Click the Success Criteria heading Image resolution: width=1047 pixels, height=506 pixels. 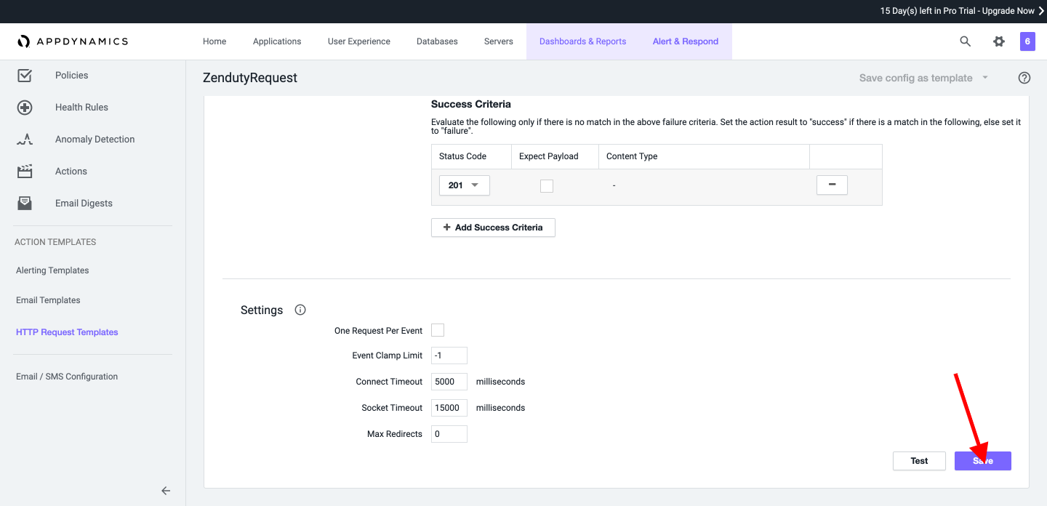(x=471, y=104)
